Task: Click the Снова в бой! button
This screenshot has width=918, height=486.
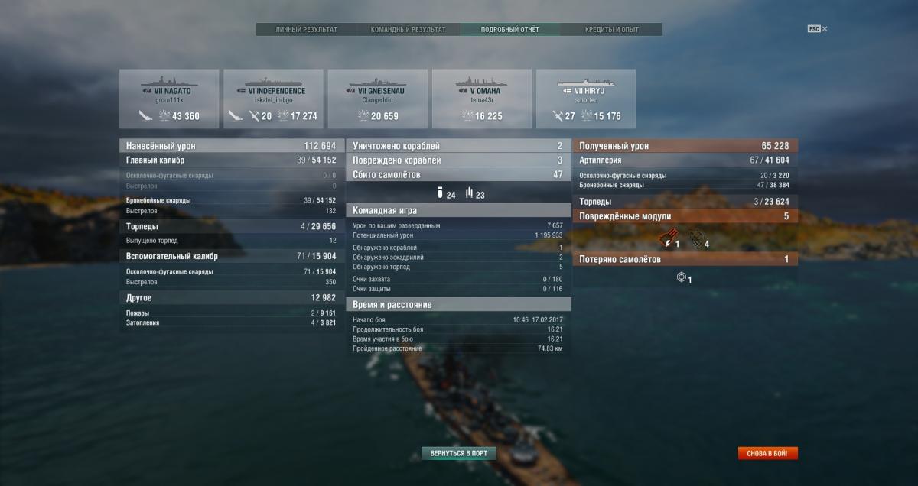Action: pos(767,453)
